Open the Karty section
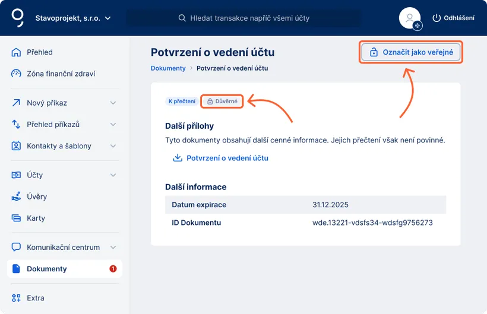 (36, 218)
